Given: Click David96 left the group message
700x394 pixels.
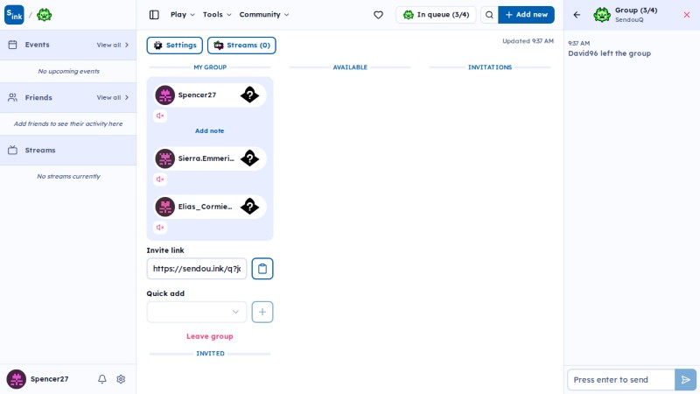Looking at the screenshot, I should pos(609,53).
